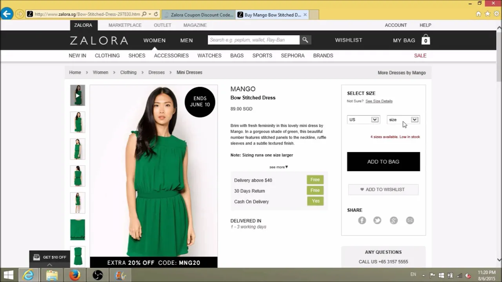Select the MEN section
This screenshot has width=502, height=282.
click(186, 40)
